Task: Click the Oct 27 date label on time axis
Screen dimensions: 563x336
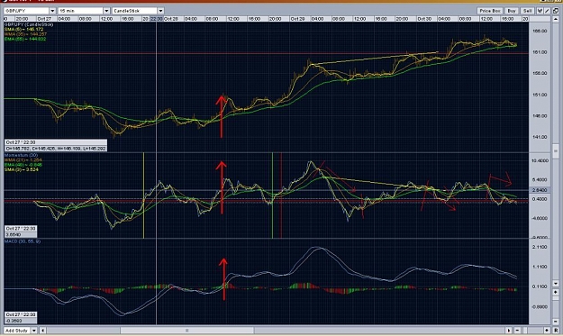Action: [44, 19]
